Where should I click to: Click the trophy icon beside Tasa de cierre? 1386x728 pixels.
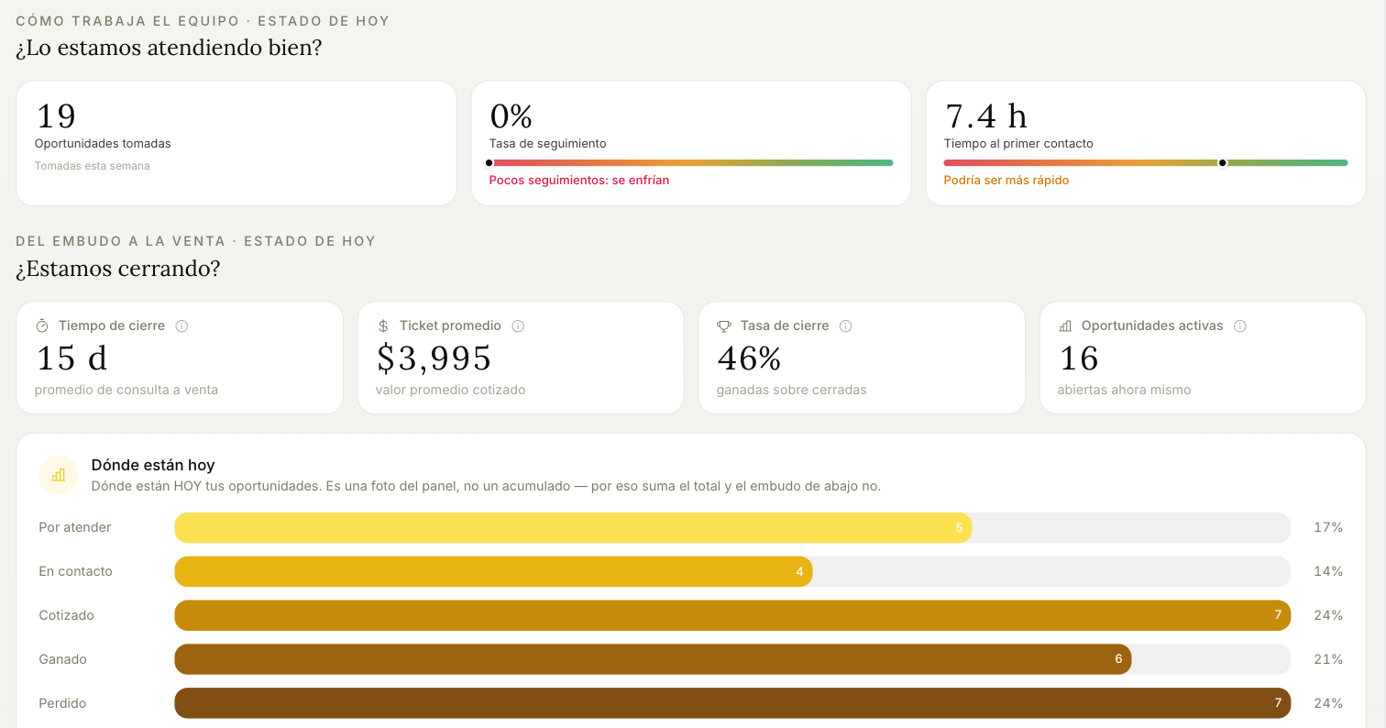[x=724, y=326]
